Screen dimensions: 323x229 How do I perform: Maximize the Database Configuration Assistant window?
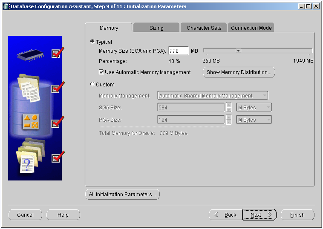309,6
